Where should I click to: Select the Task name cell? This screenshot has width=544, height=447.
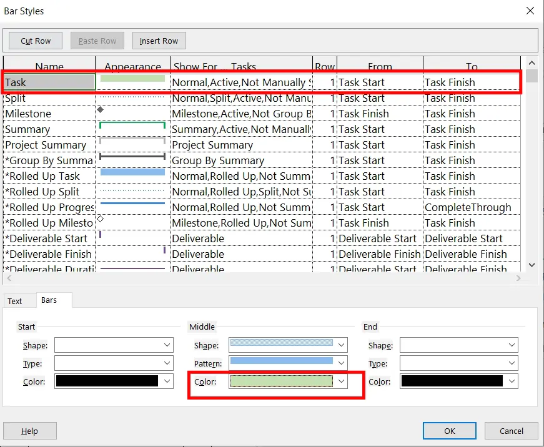pos(49,82)
